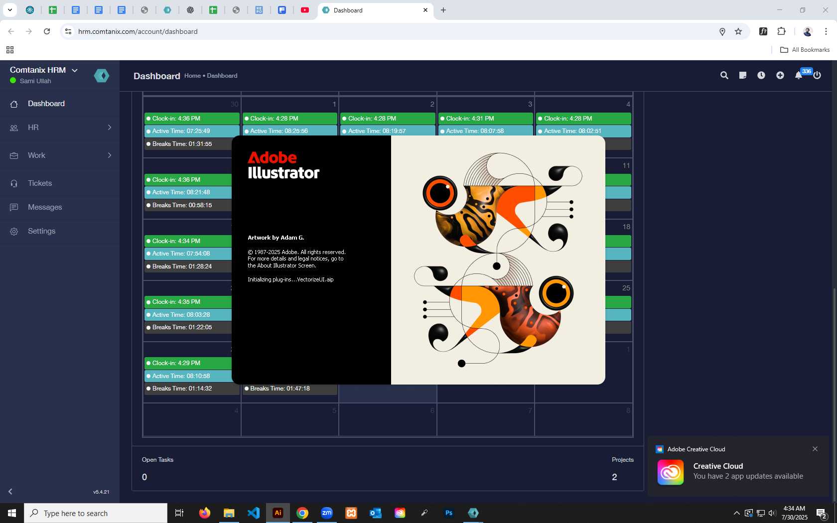Viewport: 837px width, 523px height.
Task: Open File Explorer from the taskbar
Action: [229, 513]
